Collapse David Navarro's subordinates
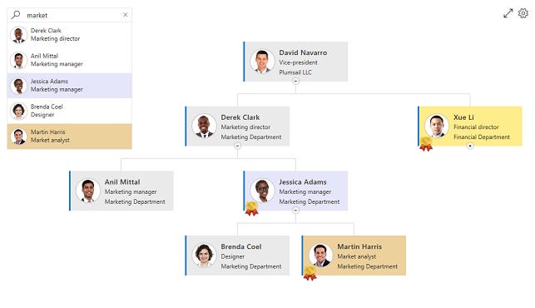 click(x=295, y=82)
